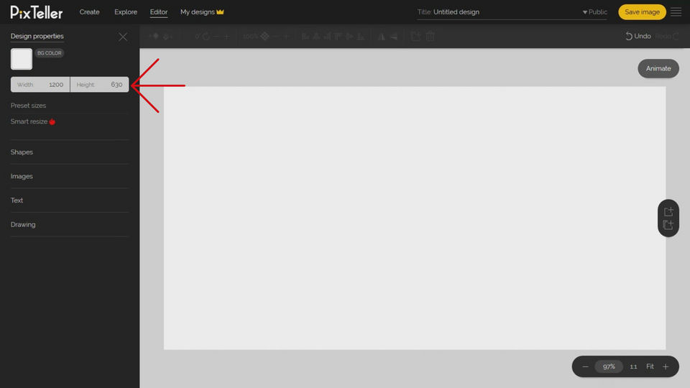Click the Redo button
This screenshot has width=690, height=388.
[667, 36]
